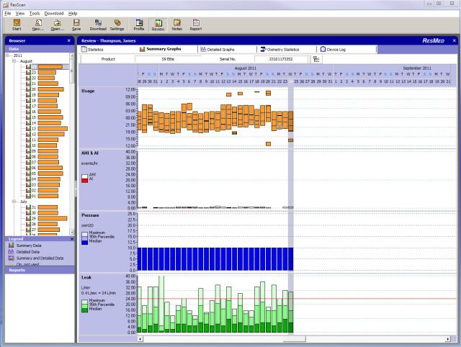Click the Start toolbar icon
Screen dimensions: 461x347
[x=17, y=25]
